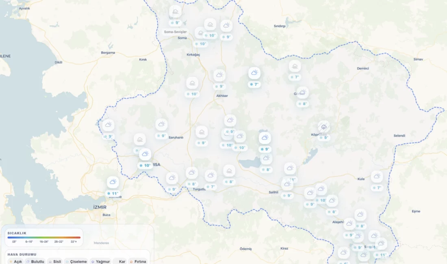Click the Soma-Sevişler station label
The image size is (447, 264).
coord(176,32)
